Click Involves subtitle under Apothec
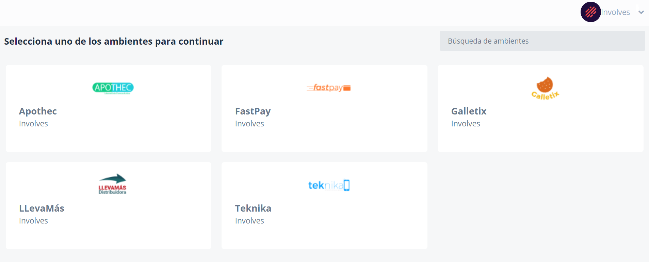Viewport: 649px width, 262px height. [x=33, y=124]
